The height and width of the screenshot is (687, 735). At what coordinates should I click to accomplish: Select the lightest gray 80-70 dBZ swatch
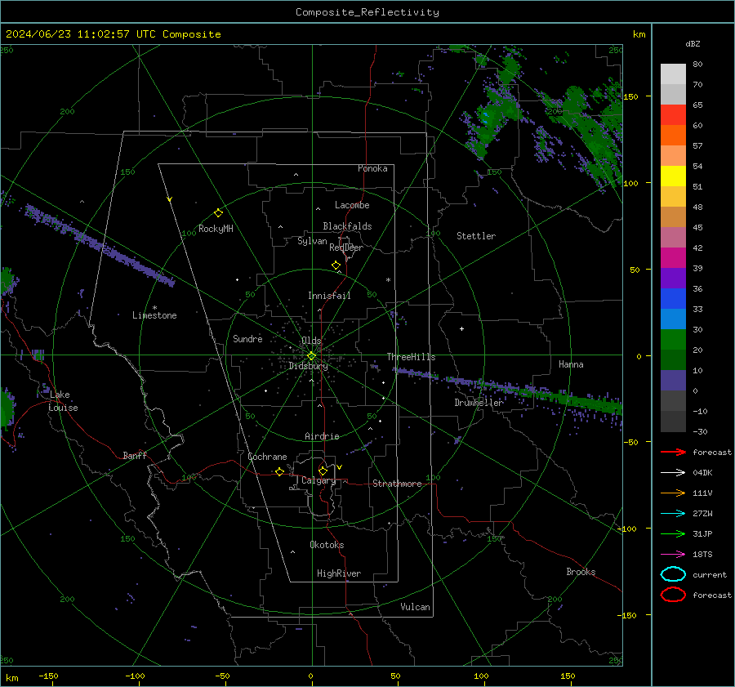tap(673, 74)
